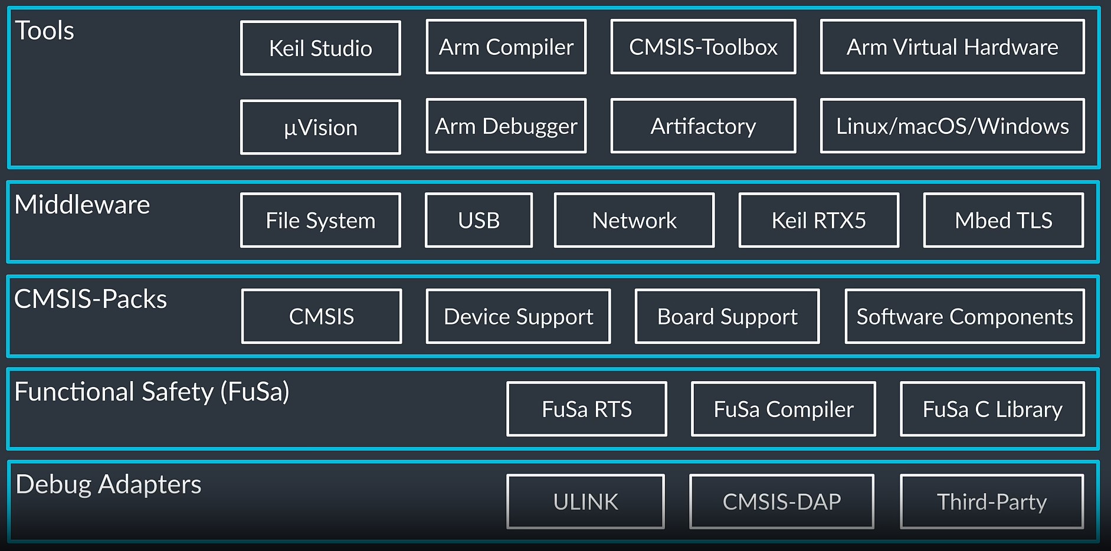Select the Arm Compiler box
The image size is (1111, 551).
(x=506, y=47)
